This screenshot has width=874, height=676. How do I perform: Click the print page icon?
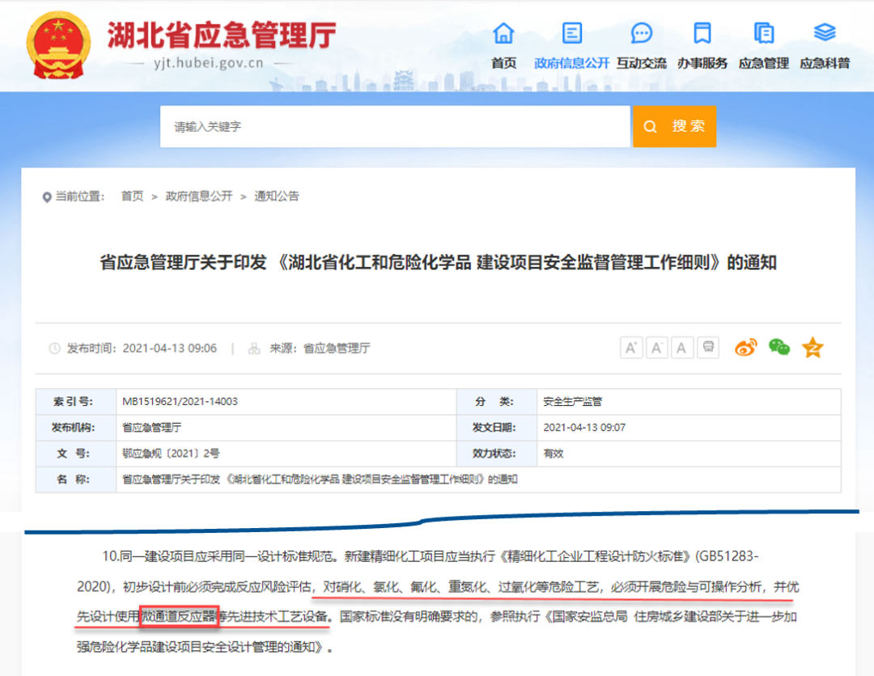(708, 348)
